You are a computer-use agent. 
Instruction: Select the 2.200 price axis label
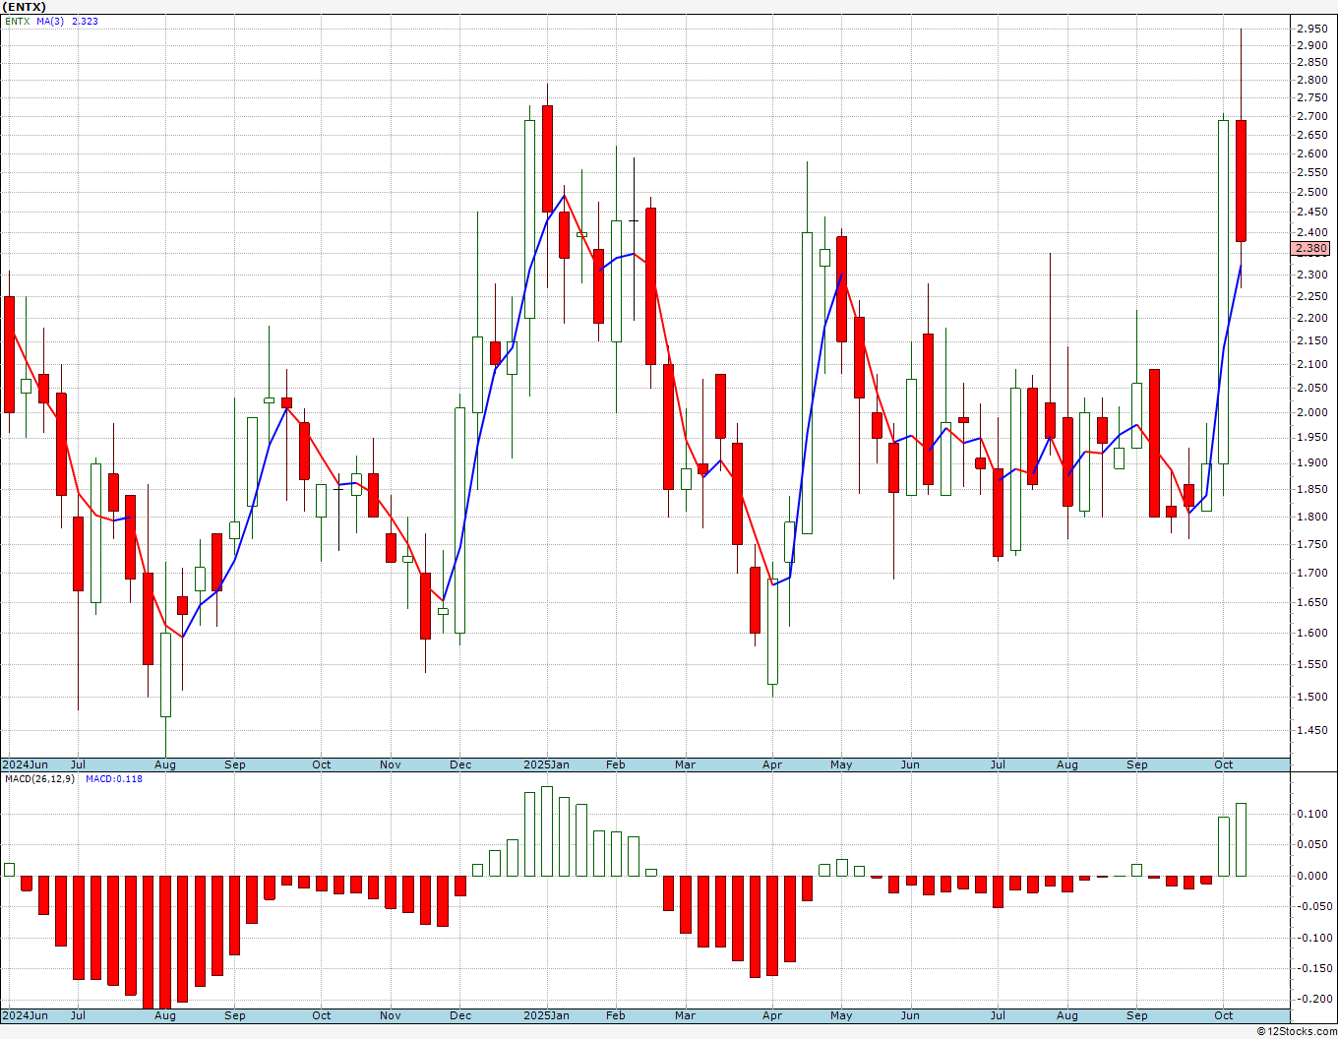click(x=1311, y=318)
